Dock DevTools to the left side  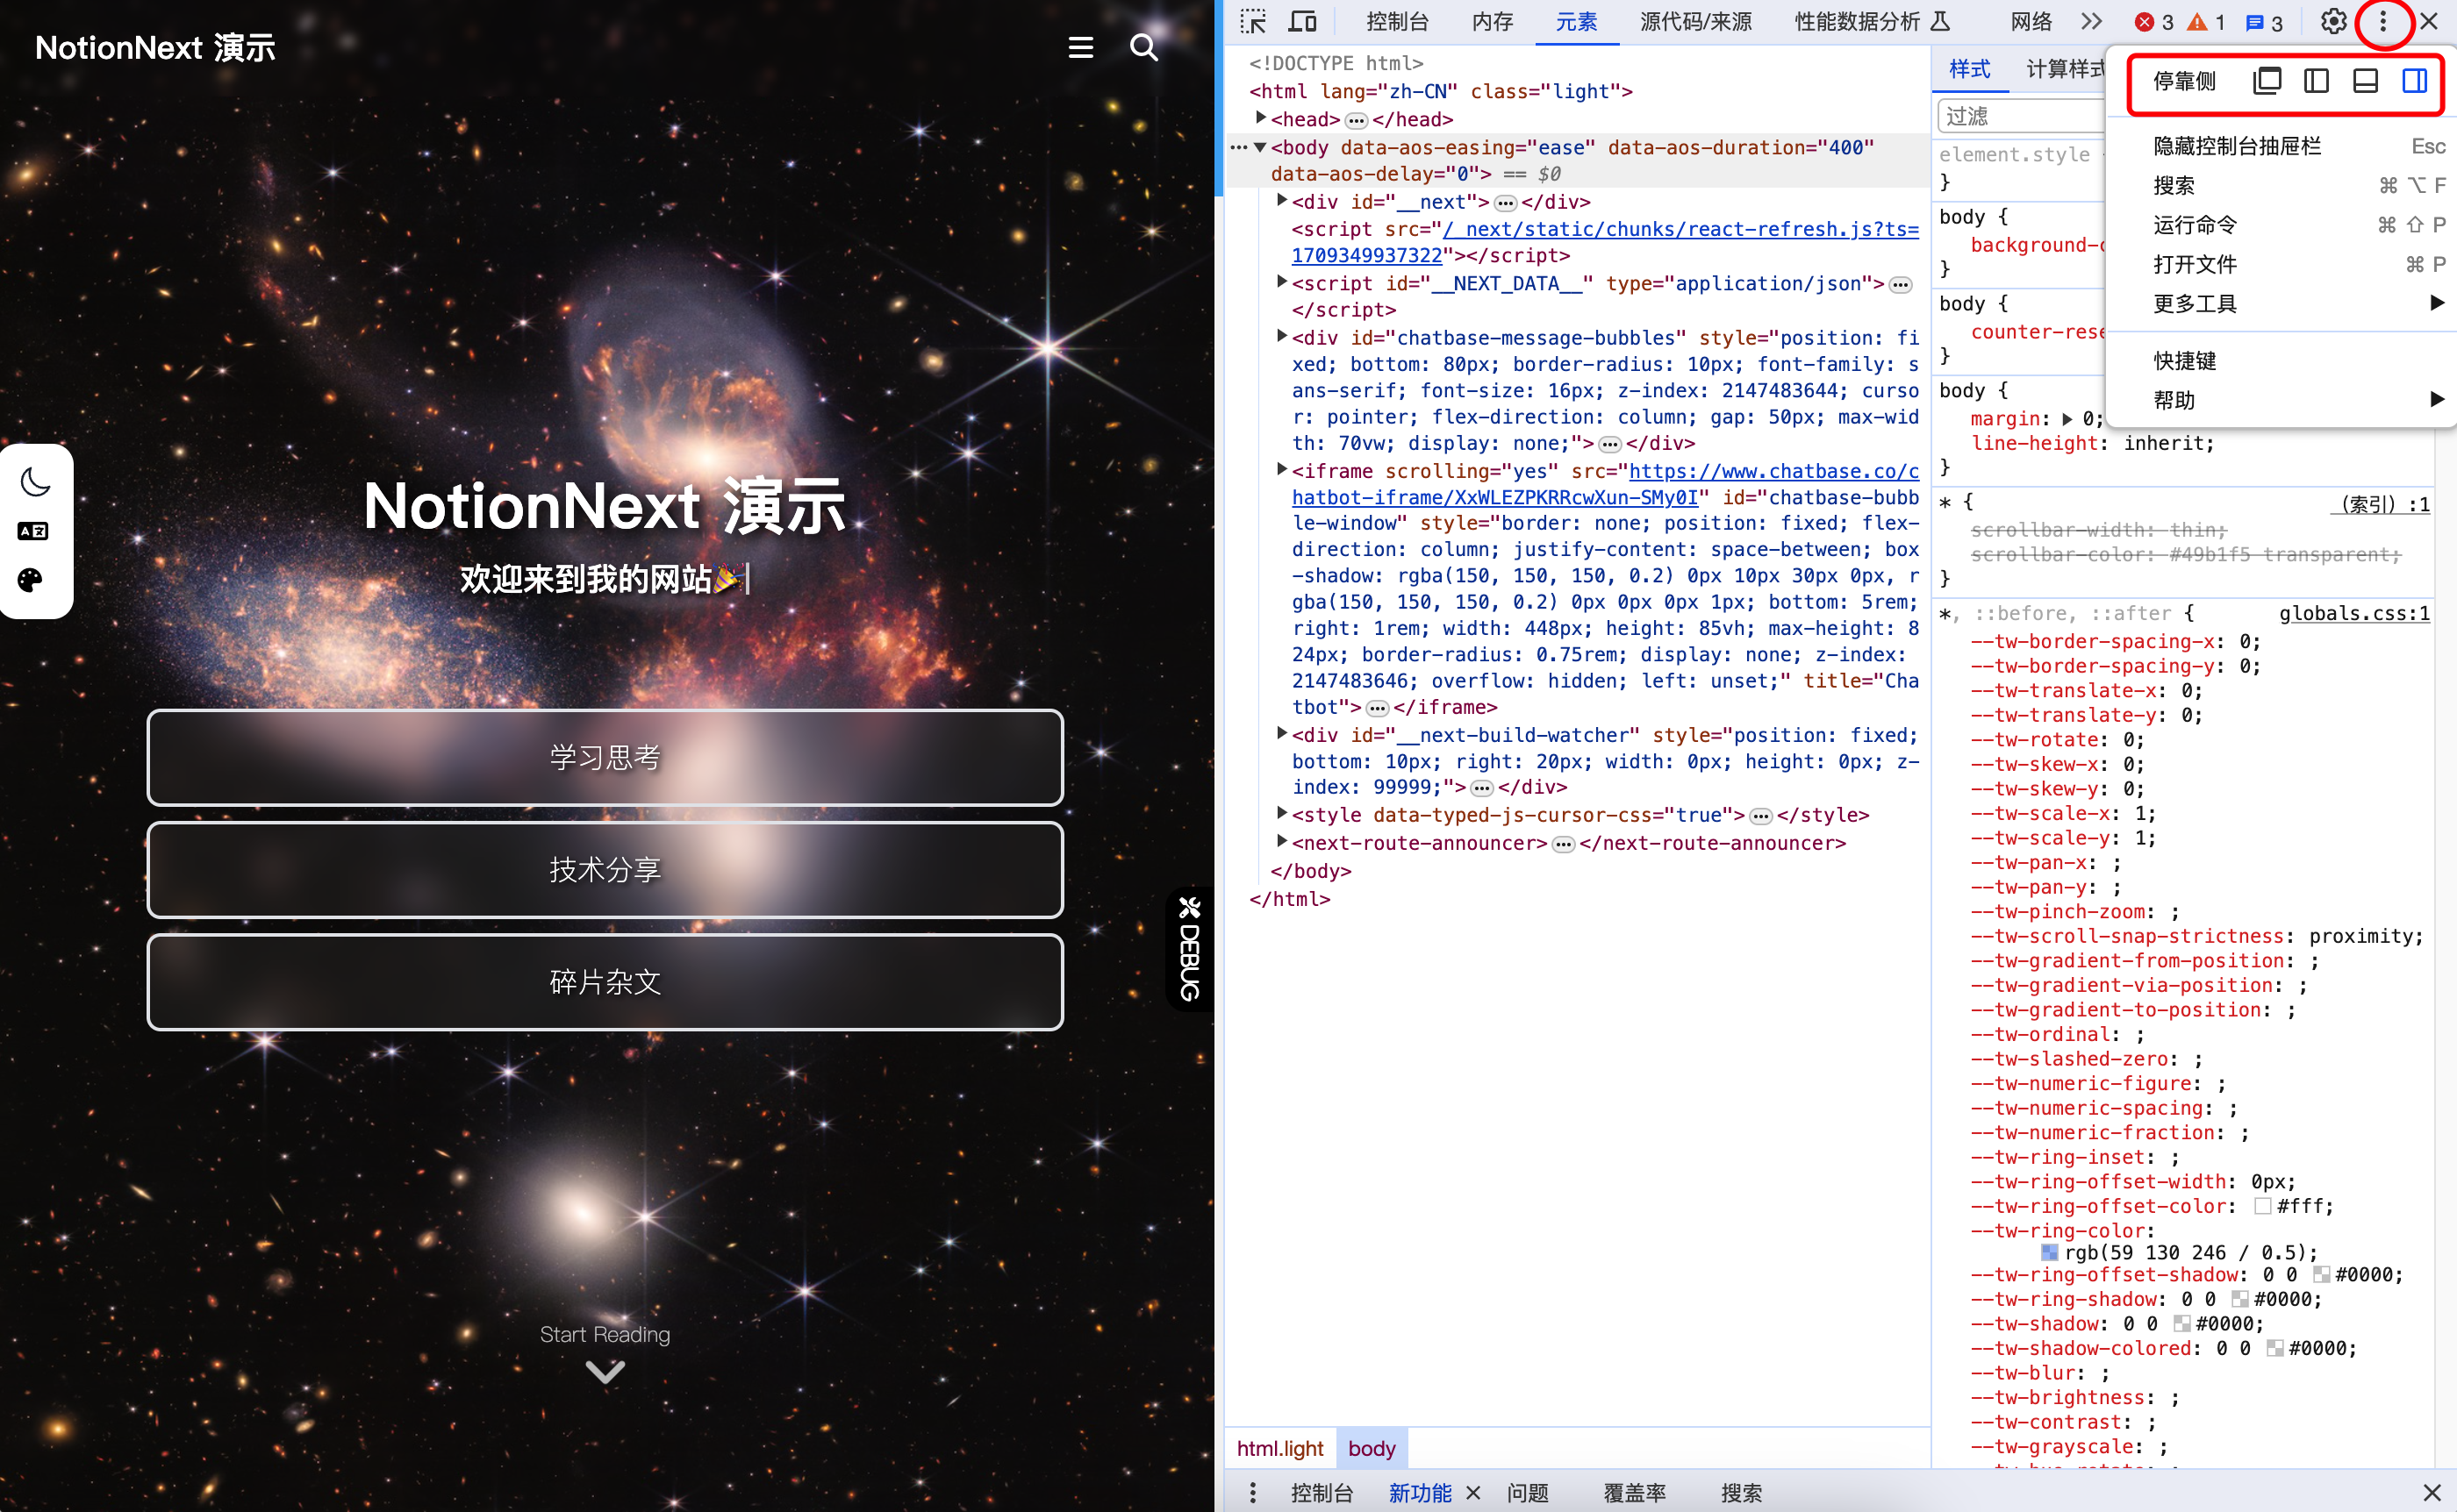(x=2316, y=81)
